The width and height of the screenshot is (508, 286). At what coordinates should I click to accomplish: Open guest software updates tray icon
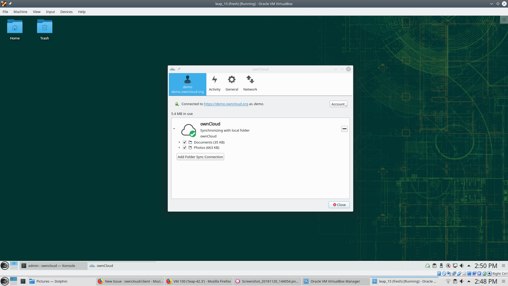[448, 266]
